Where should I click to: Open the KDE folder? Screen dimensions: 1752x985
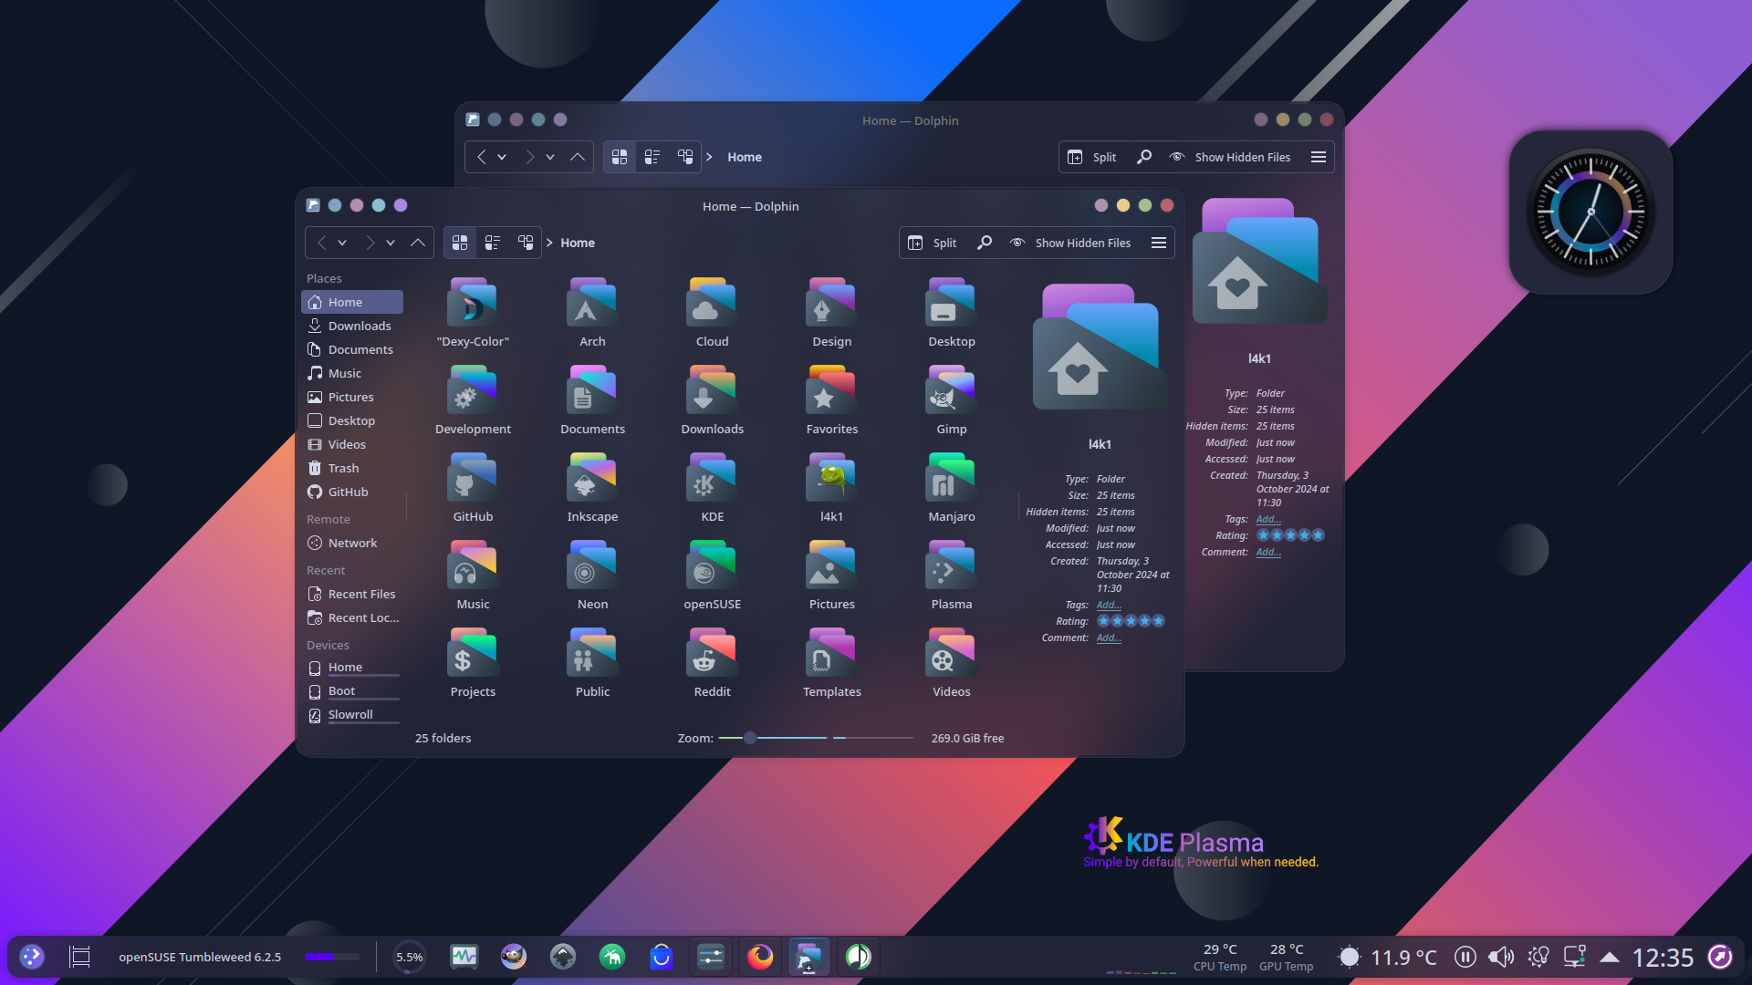[712, 488]
